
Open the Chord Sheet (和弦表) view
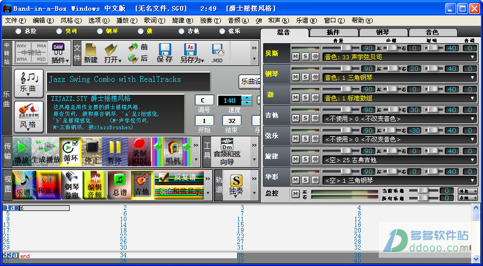point(49,185)
